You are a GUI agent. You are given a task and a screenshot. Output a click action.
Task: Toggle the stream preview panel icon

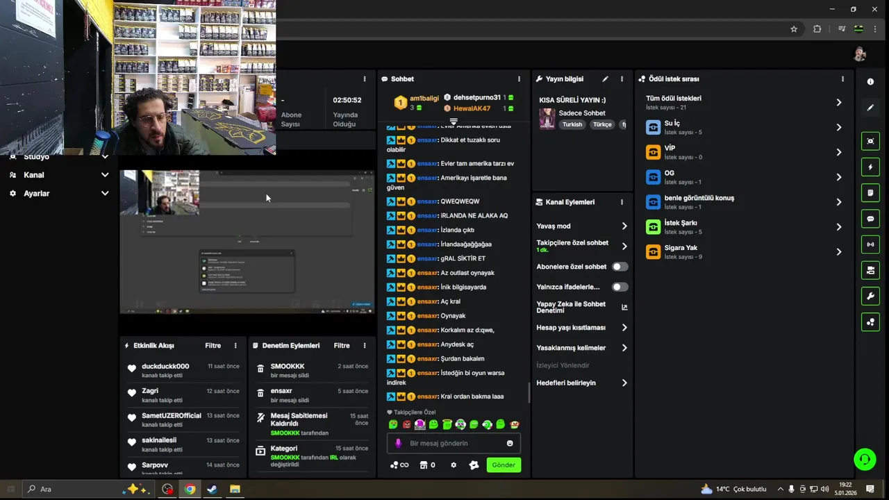coord(870,141)
